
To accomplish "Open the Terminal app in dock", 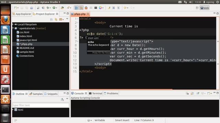I will click(5, 89).
